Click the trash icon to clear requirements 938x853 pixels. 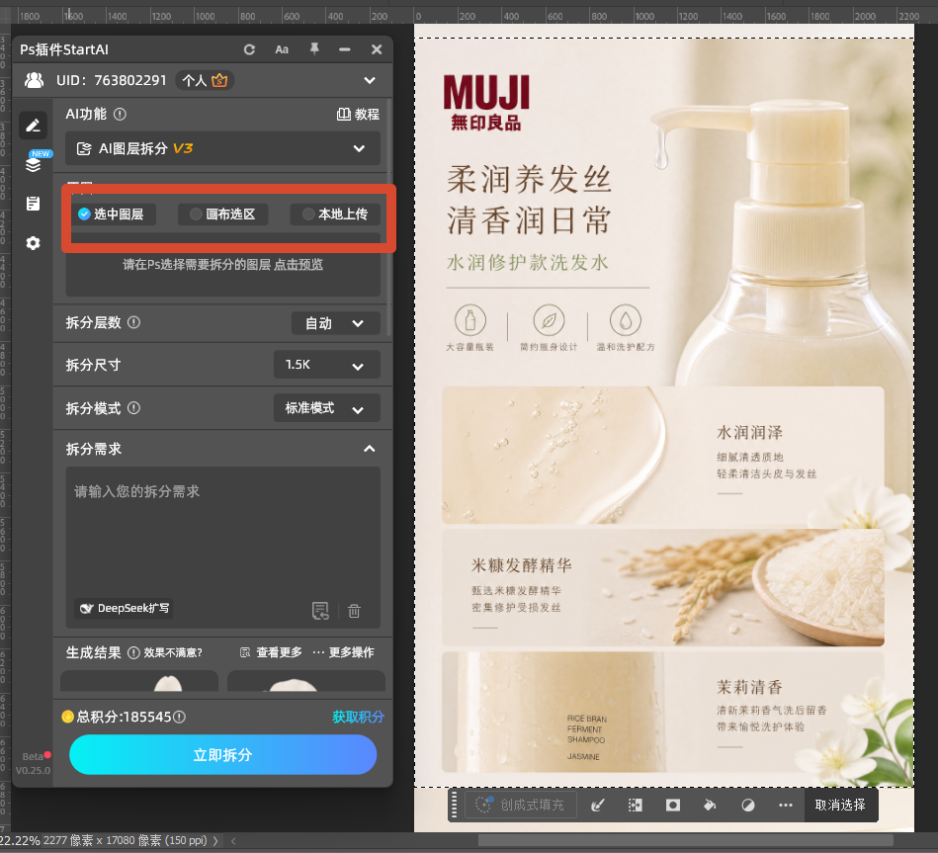[x=354, y=611]
